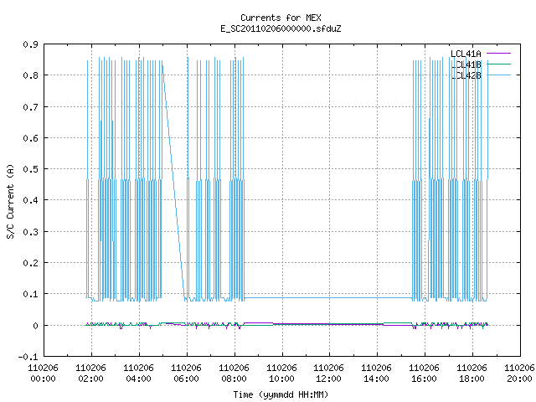536x402 pixels.
Task: Click the y-axis tick value 0.5
Action: (30, 169)
